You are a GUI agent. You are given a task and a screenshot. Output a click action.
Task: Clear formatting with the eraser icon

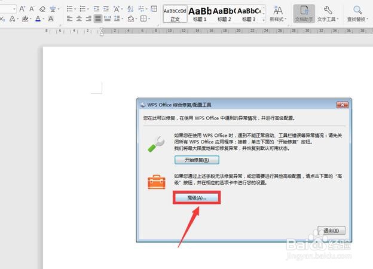click(x=42, y=9)
